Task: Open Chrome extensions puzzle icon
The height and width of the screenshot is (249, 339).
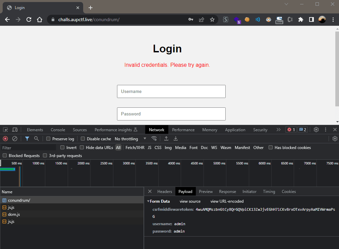Action: (x=301, y=19)
